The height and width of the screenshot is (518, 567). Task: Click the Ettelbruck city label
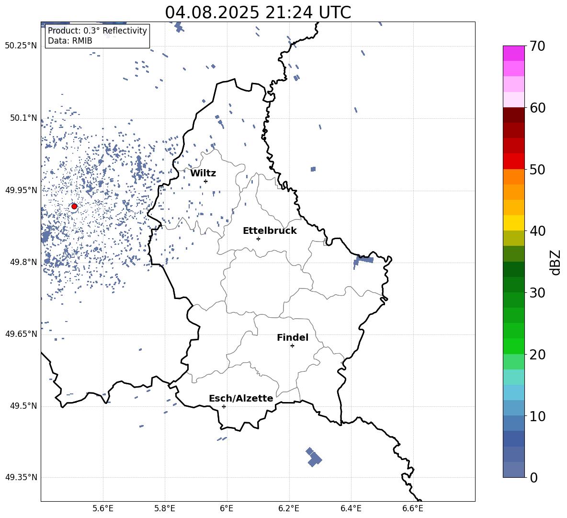click(x=270, y=231)
